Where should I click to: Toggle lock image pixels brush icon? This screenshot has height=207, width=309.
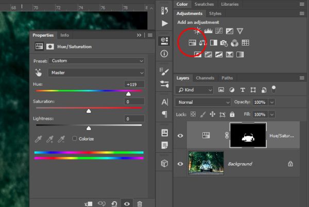click(x=203, y=115)
